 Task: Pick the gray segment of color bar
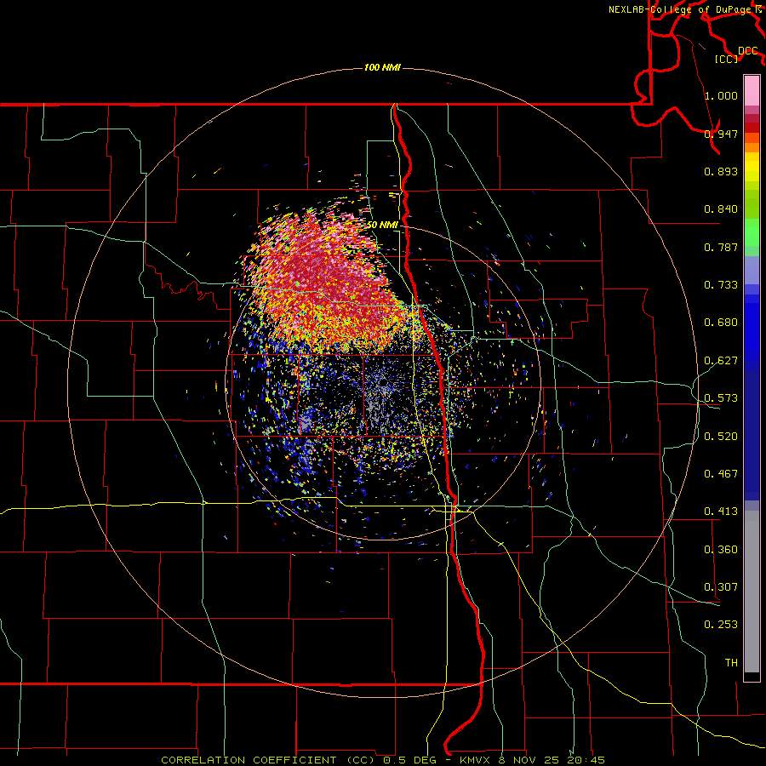(752, 592)
